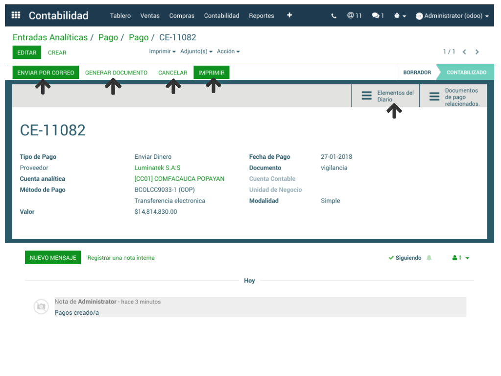The image size is (501, 376).
Task: Select the Borrador status stage
Action: click(x=417, y=73)
